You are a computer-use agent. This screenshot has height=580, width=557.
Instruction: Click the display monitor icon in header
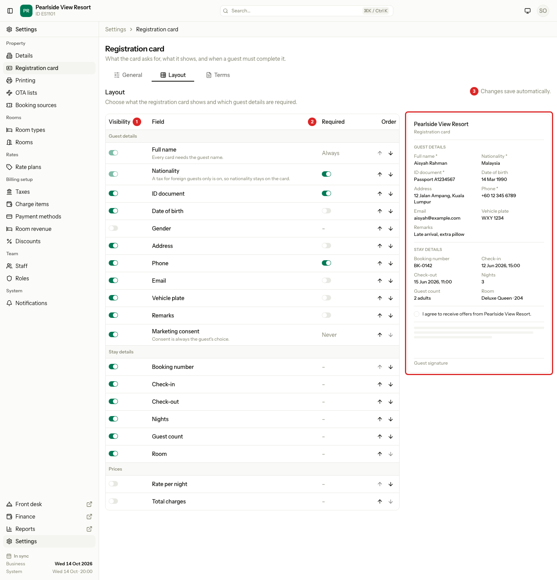point(528,11)
